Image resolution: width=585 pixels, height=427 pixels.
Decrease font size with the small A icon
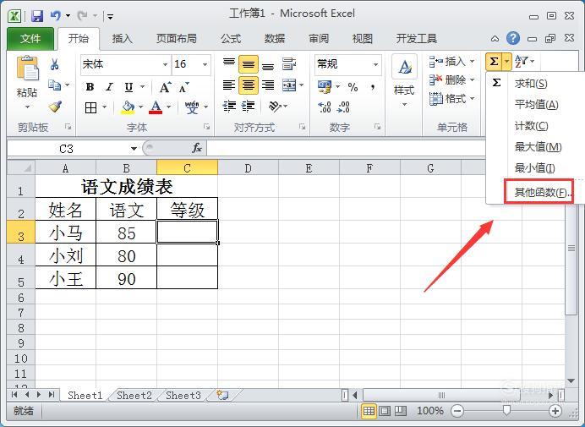tap(183, 88)
